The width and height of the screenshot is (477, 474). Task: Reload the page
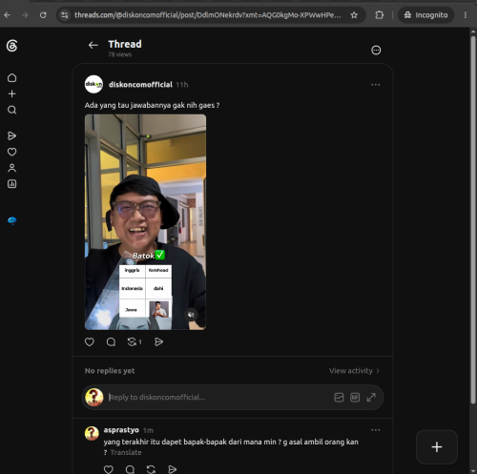(43, 15)
